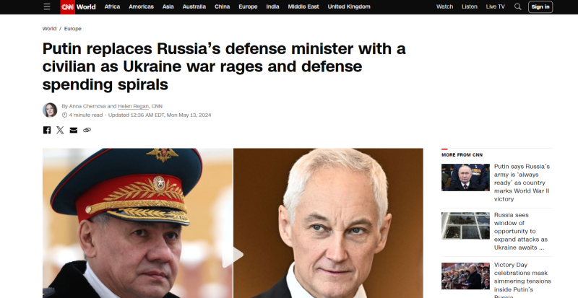Copy article link icon
This screenshot has width=578, height=298.
[x=87, y=130]
